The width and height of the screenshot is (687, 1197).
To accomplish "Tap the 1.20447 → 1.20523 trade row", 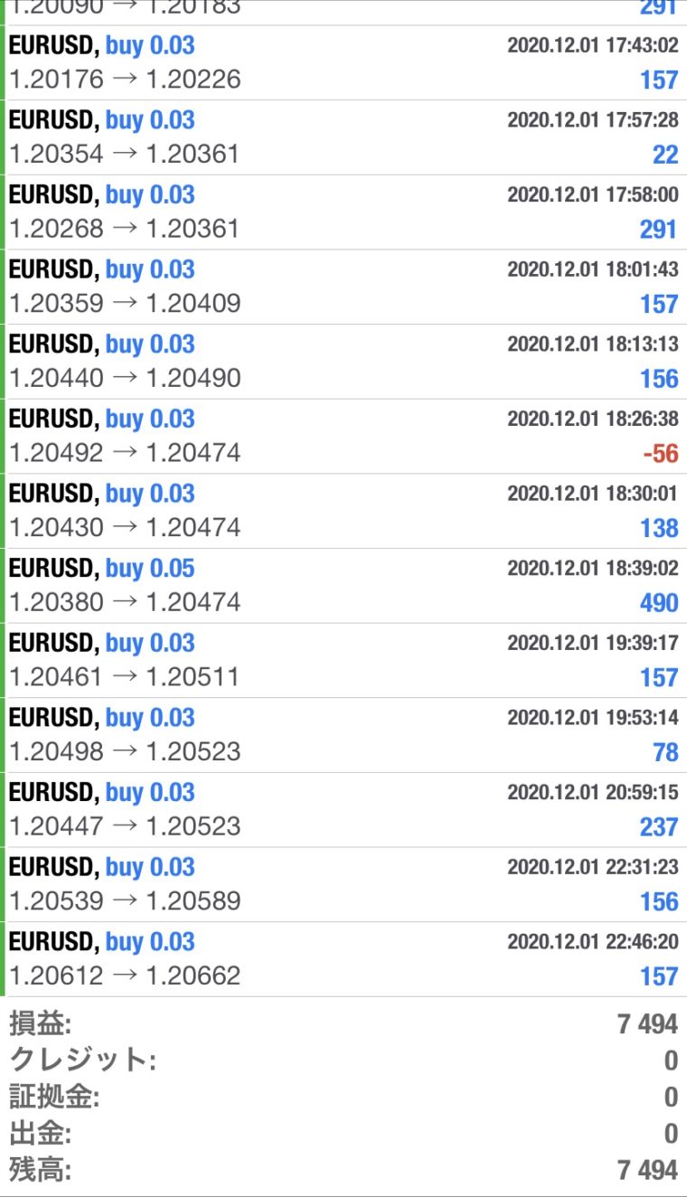I will (x=343, y=810).
